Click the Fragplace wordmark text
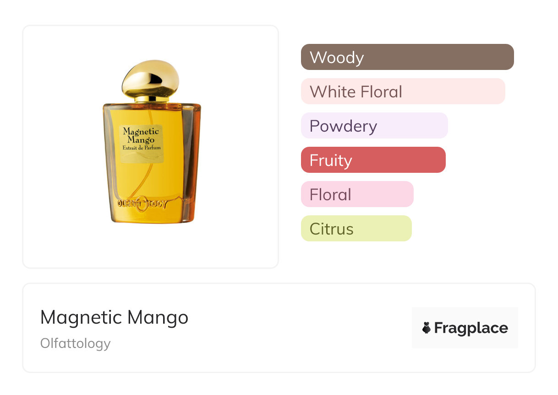The width and height of the screenshot is (558, 395). (x=471, y=328)
